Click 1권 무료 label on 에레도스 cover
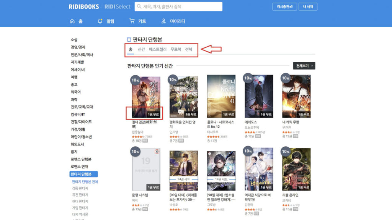The height and width of the screenshot is (220, 392). [x=266, y=114]
